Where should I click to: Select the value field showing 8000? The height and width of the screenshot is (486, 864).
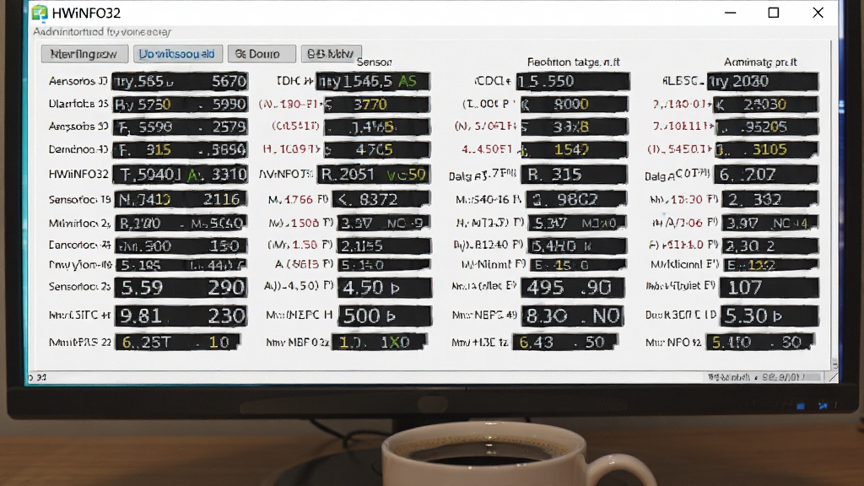pos(574,104)
